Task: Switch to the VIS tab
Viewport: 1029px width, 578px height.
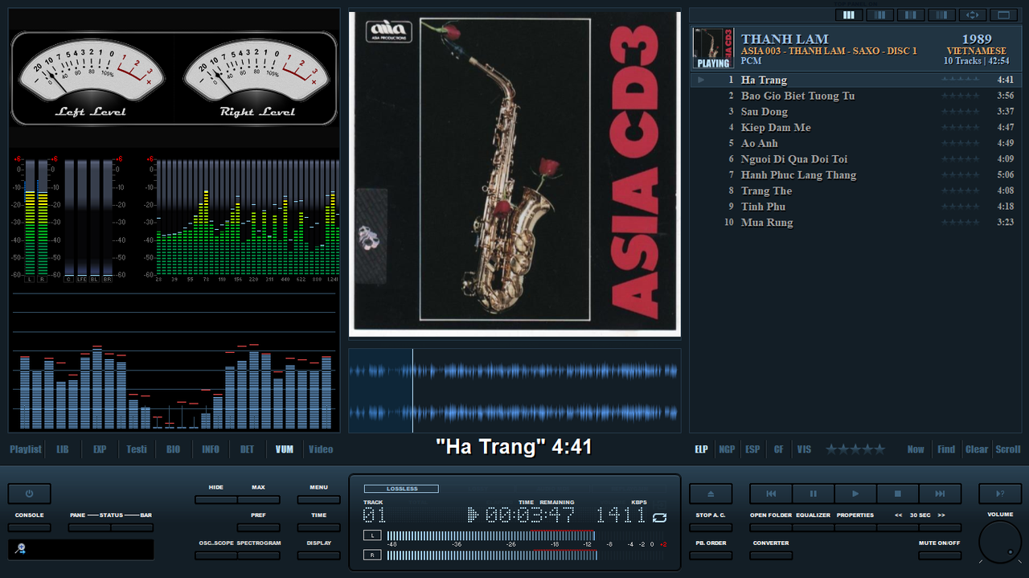Action: click(x=805, y=449)
